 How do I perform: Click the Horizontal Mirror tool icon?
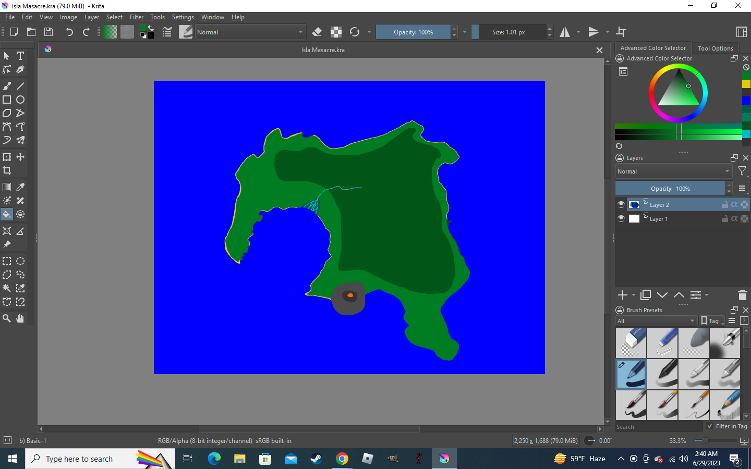(565, 32)
